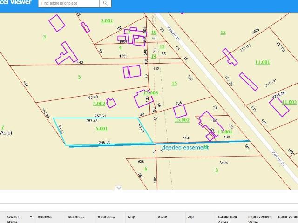
Task: Open parcel label 15.003
Action: pyautogui.click(x=151, y=93)
